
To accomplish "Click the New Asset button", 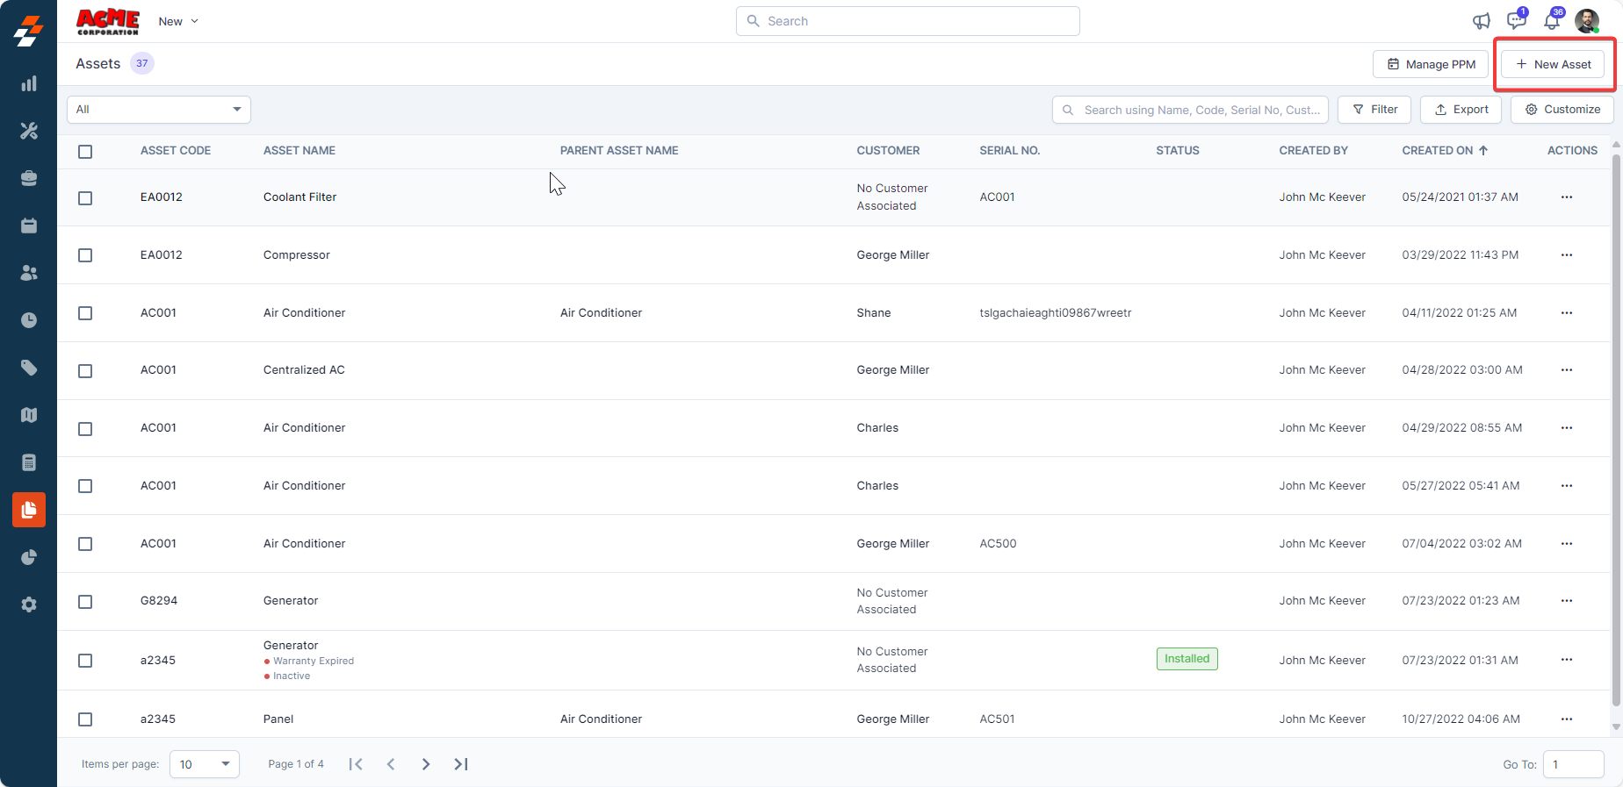I will tap(1553, 64).
